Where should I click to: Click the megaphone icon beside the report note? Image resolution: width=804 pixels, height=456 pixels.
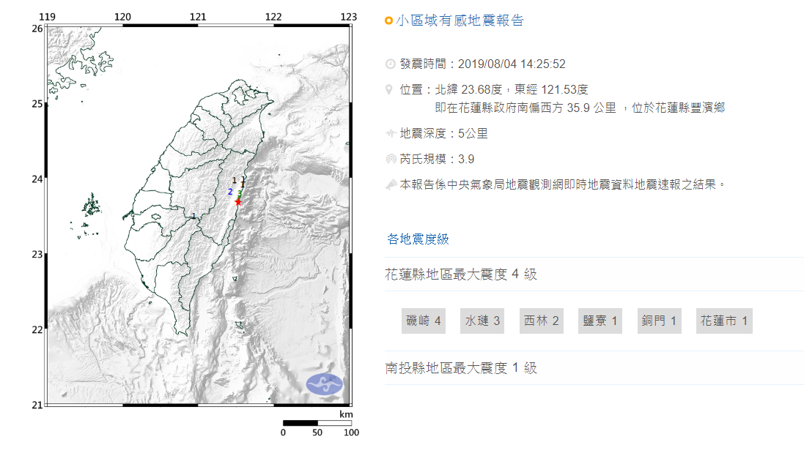coord(390,184)
